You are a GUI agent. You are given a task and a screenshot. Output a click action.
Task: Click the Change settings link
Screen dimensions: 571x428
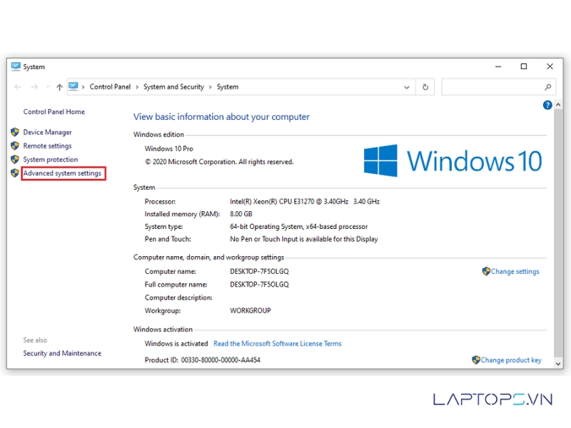[x=515, y=272]
